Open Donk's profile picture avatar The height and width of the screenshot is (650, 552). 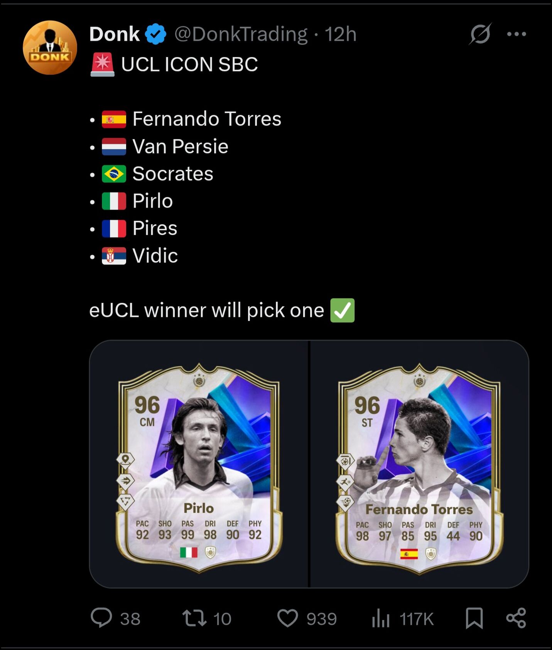50,47
